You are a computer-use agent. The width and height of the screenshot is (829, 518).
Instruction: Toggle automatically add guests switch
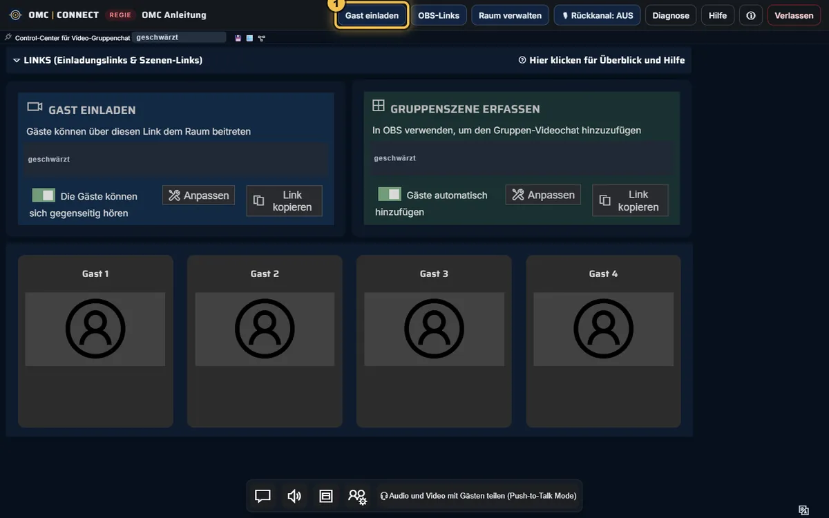click(390, 194)
